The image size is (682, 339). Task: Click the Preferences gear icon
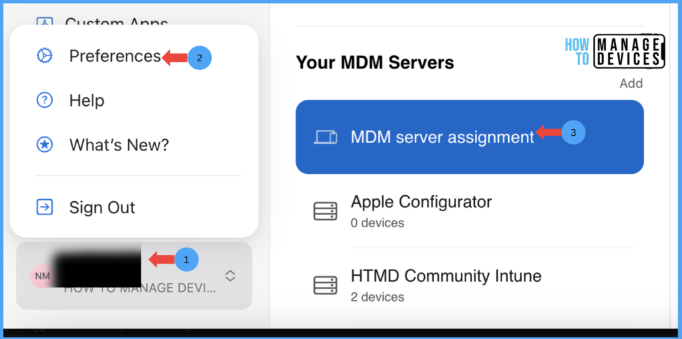tap(45, 56)
